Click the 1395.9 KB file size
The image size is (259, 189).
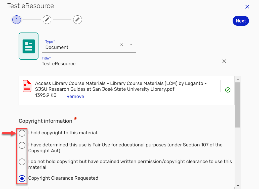click(x=46, y=95)
